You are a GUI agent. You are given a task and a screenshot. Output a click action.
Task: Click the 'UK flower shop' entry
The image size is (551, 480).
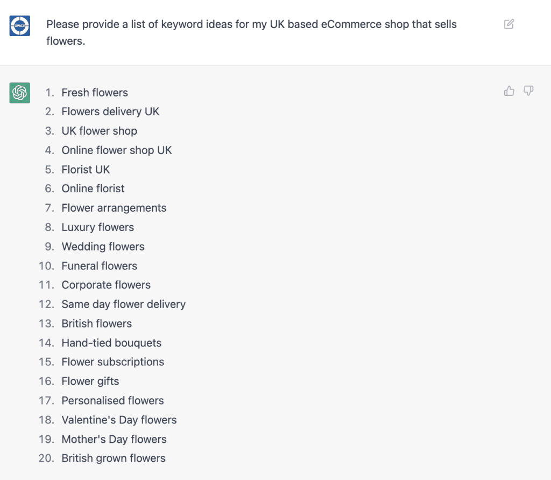coord(99,131)
